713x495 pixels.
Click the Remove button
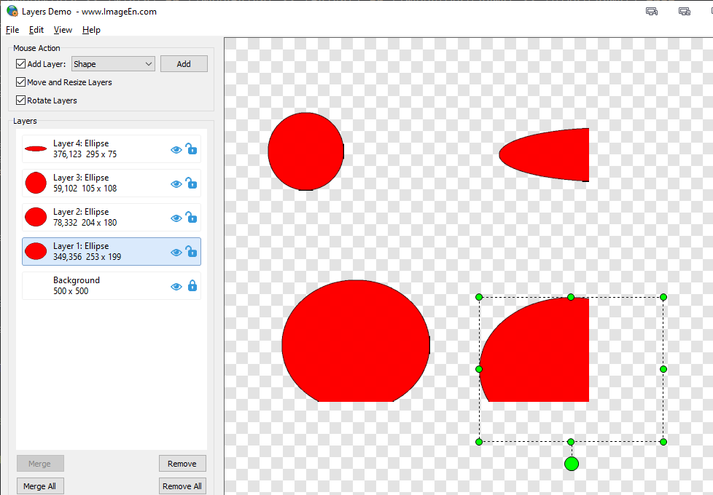point(182,464)
